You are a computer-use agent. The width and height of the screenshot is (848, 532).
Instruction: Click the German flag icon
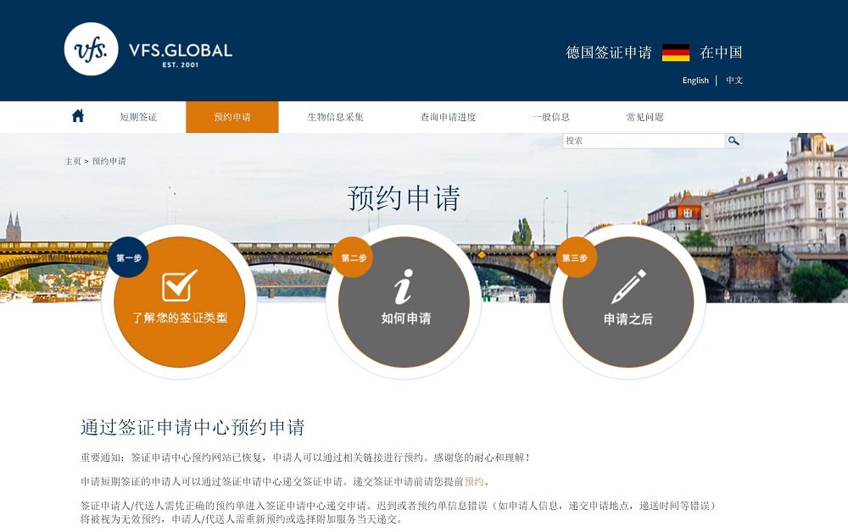(x=676, y=53)
